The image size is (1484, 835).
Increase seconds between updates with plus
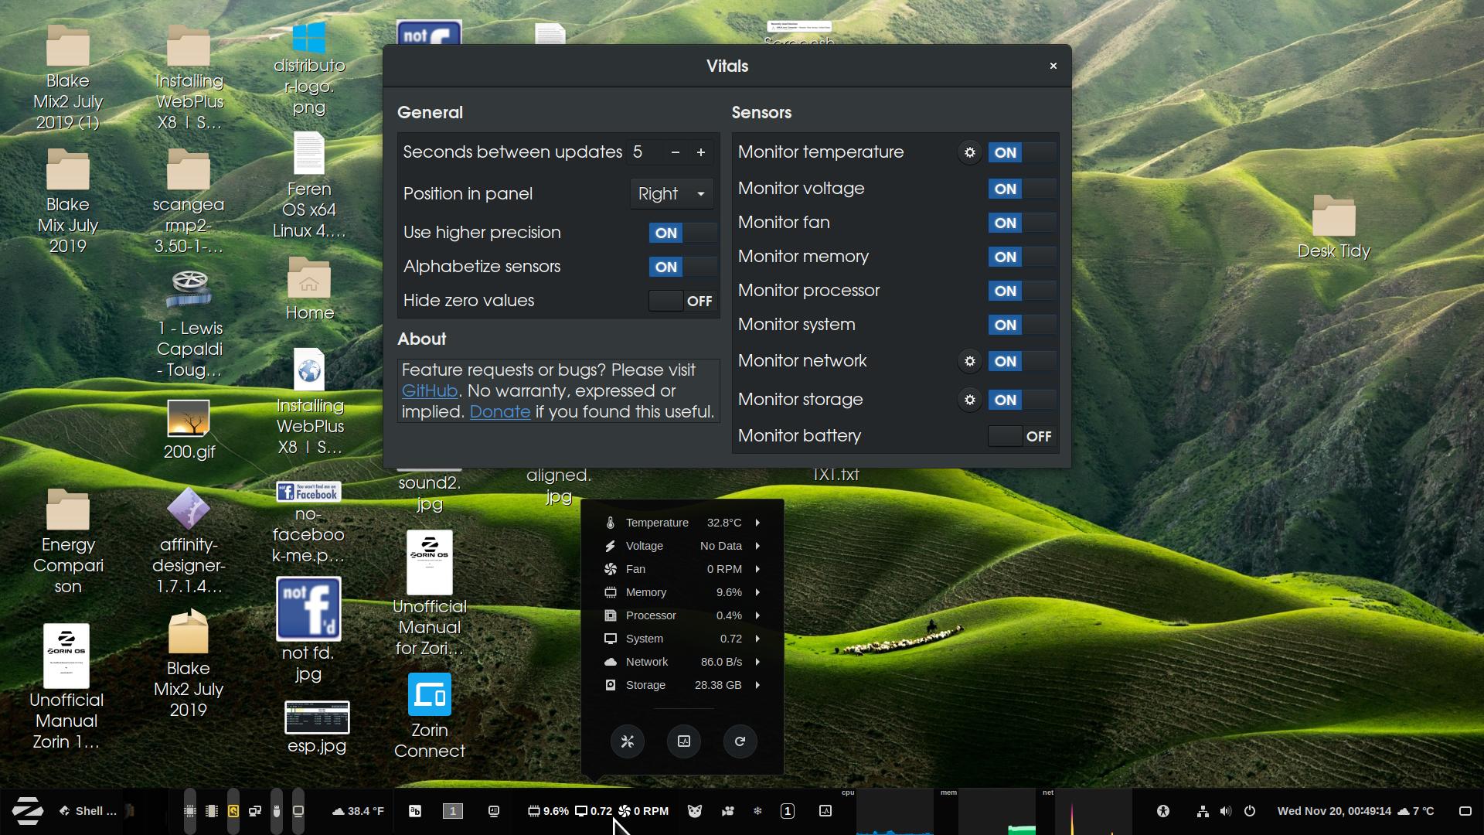(x=700, y=152)
